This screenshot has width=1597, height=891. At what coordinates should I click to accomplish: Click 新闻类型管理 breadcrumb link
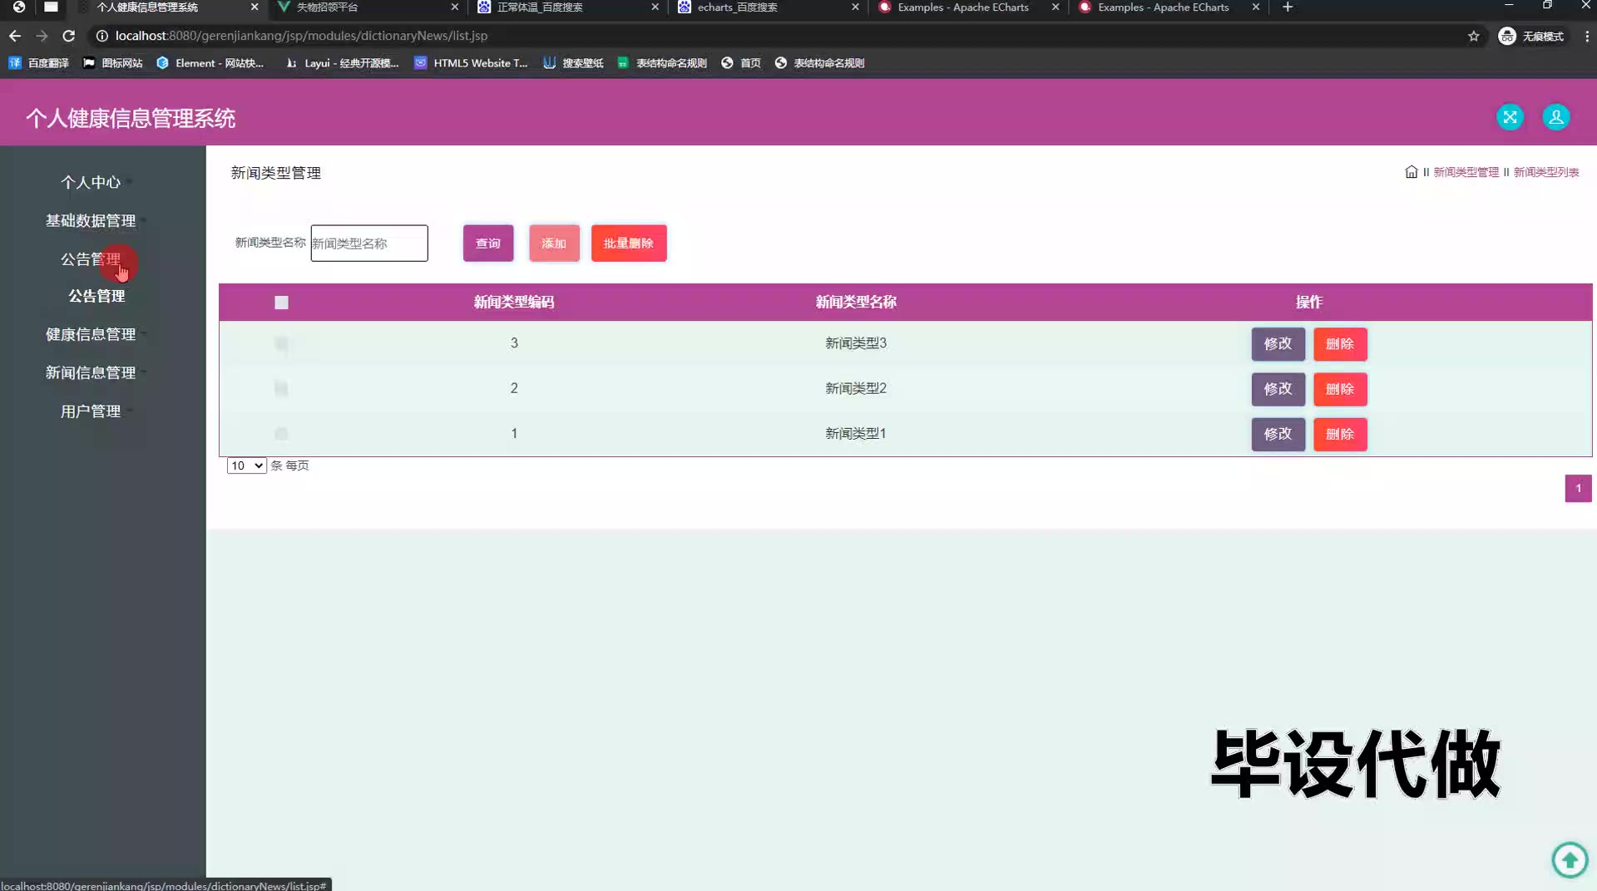[1466, 172]
